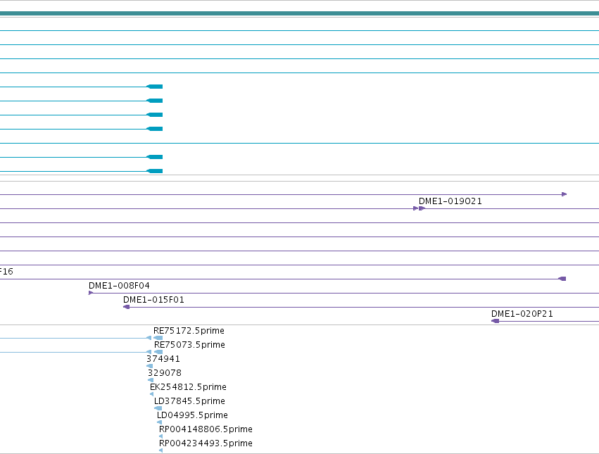This screenshot has width=599, height=454.
Task: Select the tiny arrow under RP004148806.5prime
Action: pyautogui.click(x=160, y=436)
